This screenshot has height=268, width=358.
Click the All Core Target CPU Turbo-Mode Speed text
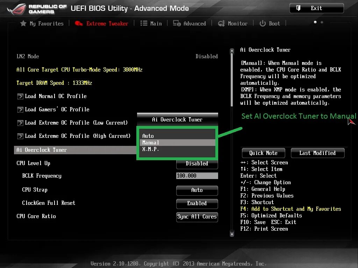[79, 69]
